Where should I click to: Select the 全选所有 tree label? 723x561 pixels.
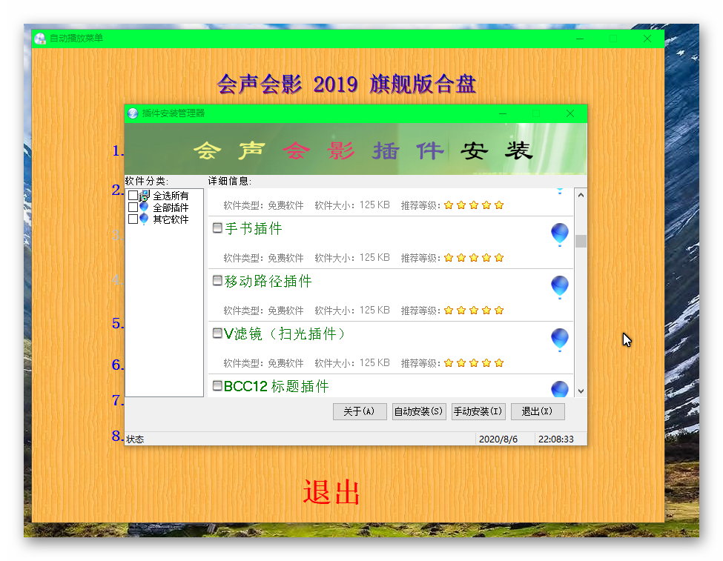click(171, 196)
